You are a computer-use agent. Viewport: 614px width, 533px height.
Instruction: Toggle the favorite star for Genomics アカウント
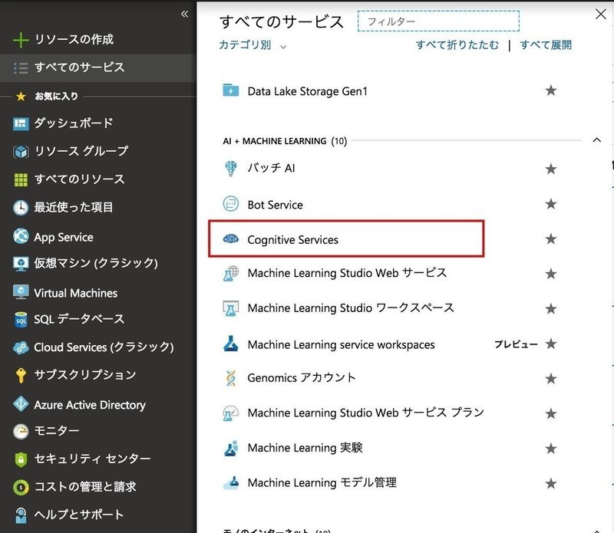(x=551, y=379)
